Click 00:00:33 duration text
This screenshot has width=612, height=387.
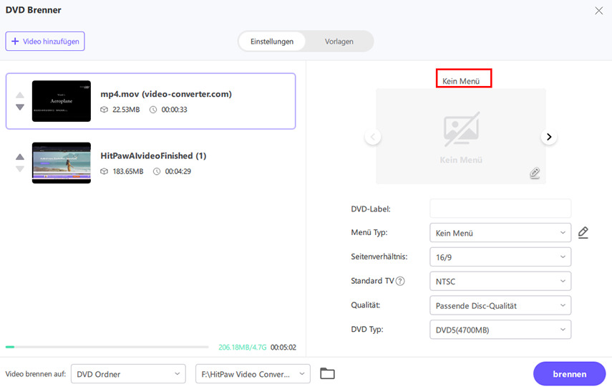coord(174,110)
